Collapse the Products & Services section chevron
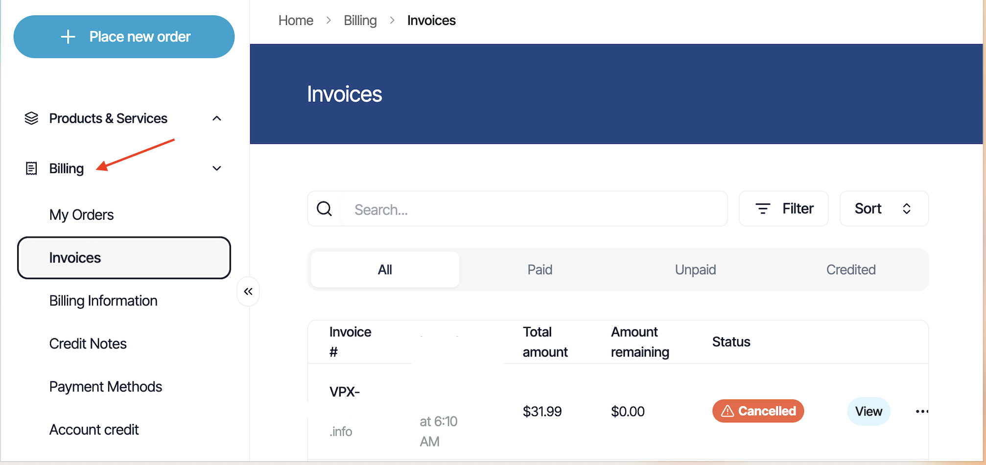Screen dimensions: 986x465 [x=217, y=118]
